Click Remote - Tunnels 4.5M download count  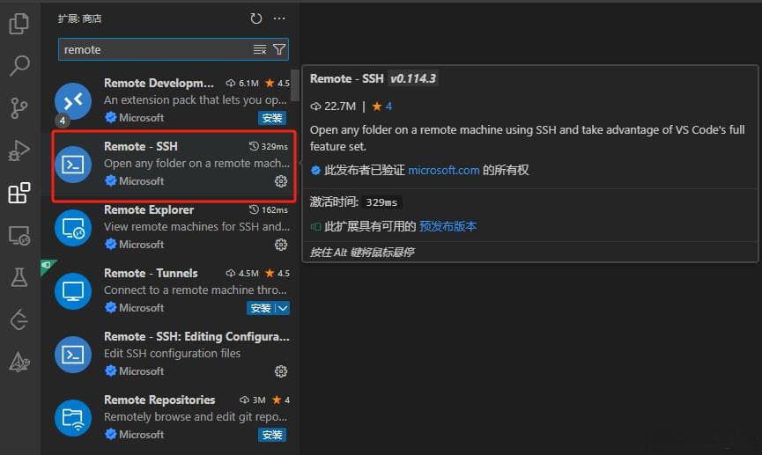(242, 274)
